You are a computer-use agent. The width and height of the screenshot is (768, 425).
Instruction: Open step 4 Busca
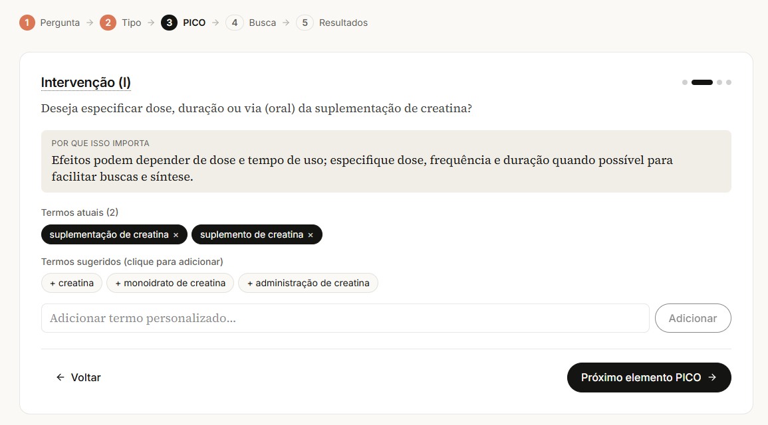point(251,23)
